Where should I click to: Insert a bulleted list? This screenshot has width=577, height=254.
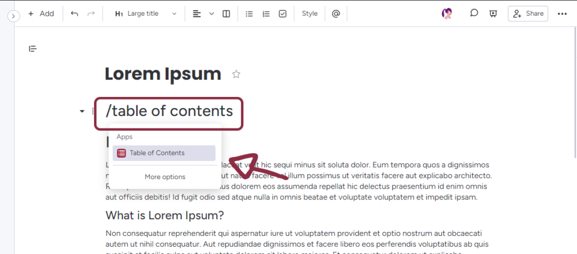pyautogui.click(x=249, y=14)
